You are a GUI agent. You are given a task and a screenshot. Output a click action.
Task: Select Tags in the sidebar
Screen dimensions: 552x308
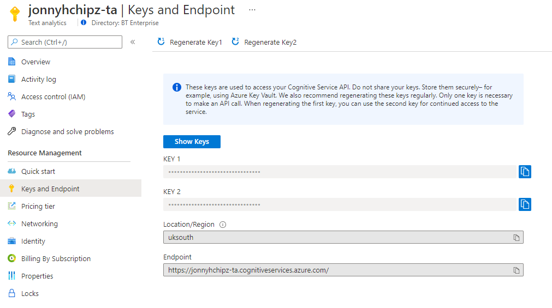28,114
